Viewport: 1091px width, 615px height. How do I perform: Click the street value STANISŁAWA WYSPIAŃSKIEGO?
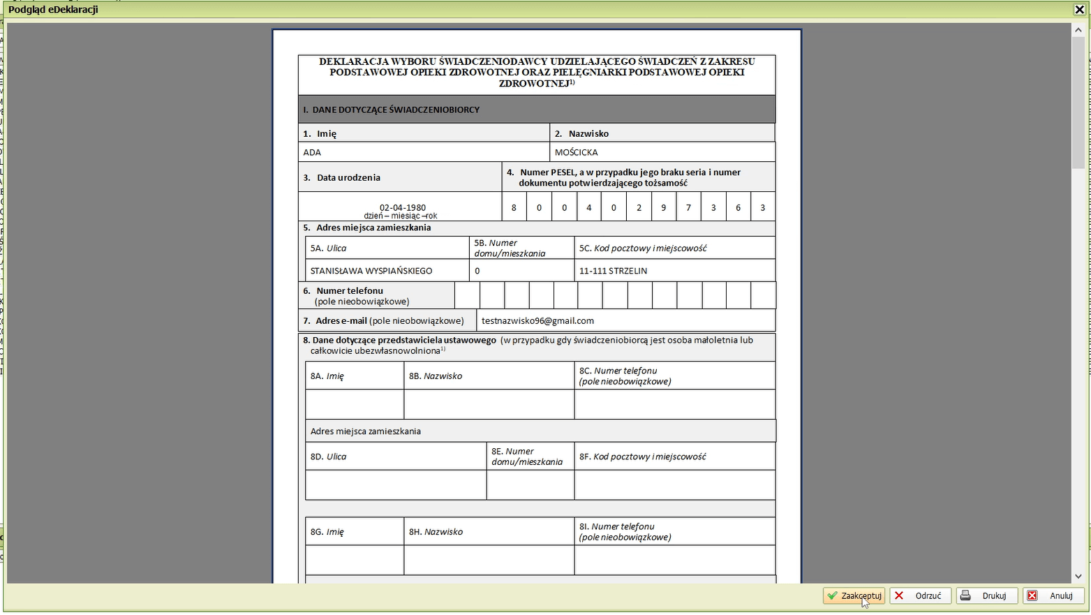[x=371, y=271]
